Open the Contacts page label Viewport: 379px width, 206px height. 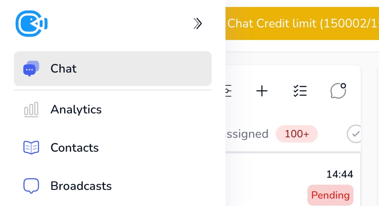point(75,148)
